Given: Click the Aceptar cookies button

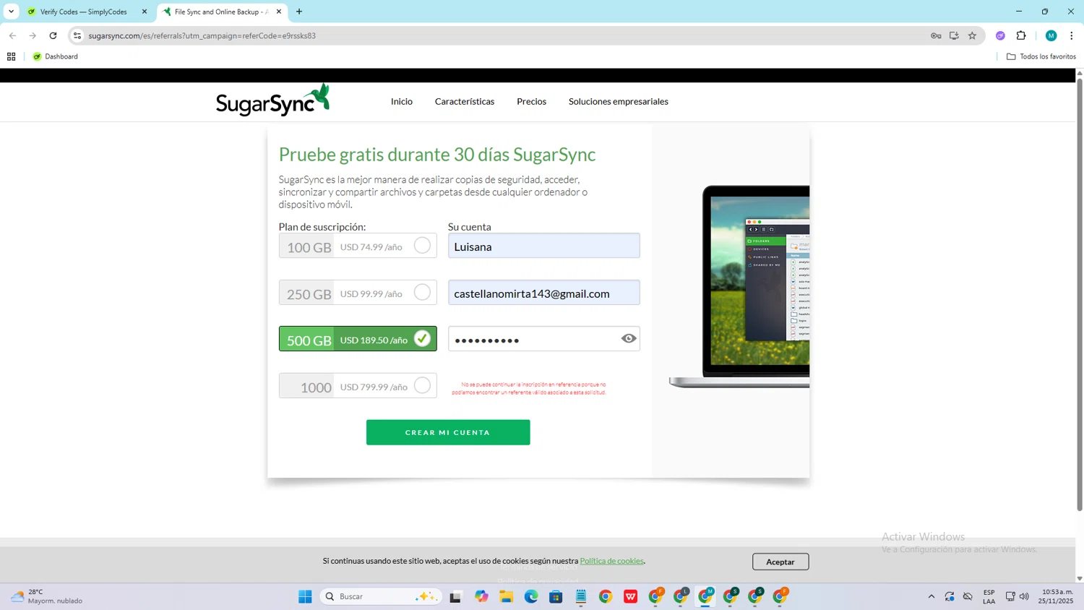Looking at the screenshot, I should [x=780, y=562].
